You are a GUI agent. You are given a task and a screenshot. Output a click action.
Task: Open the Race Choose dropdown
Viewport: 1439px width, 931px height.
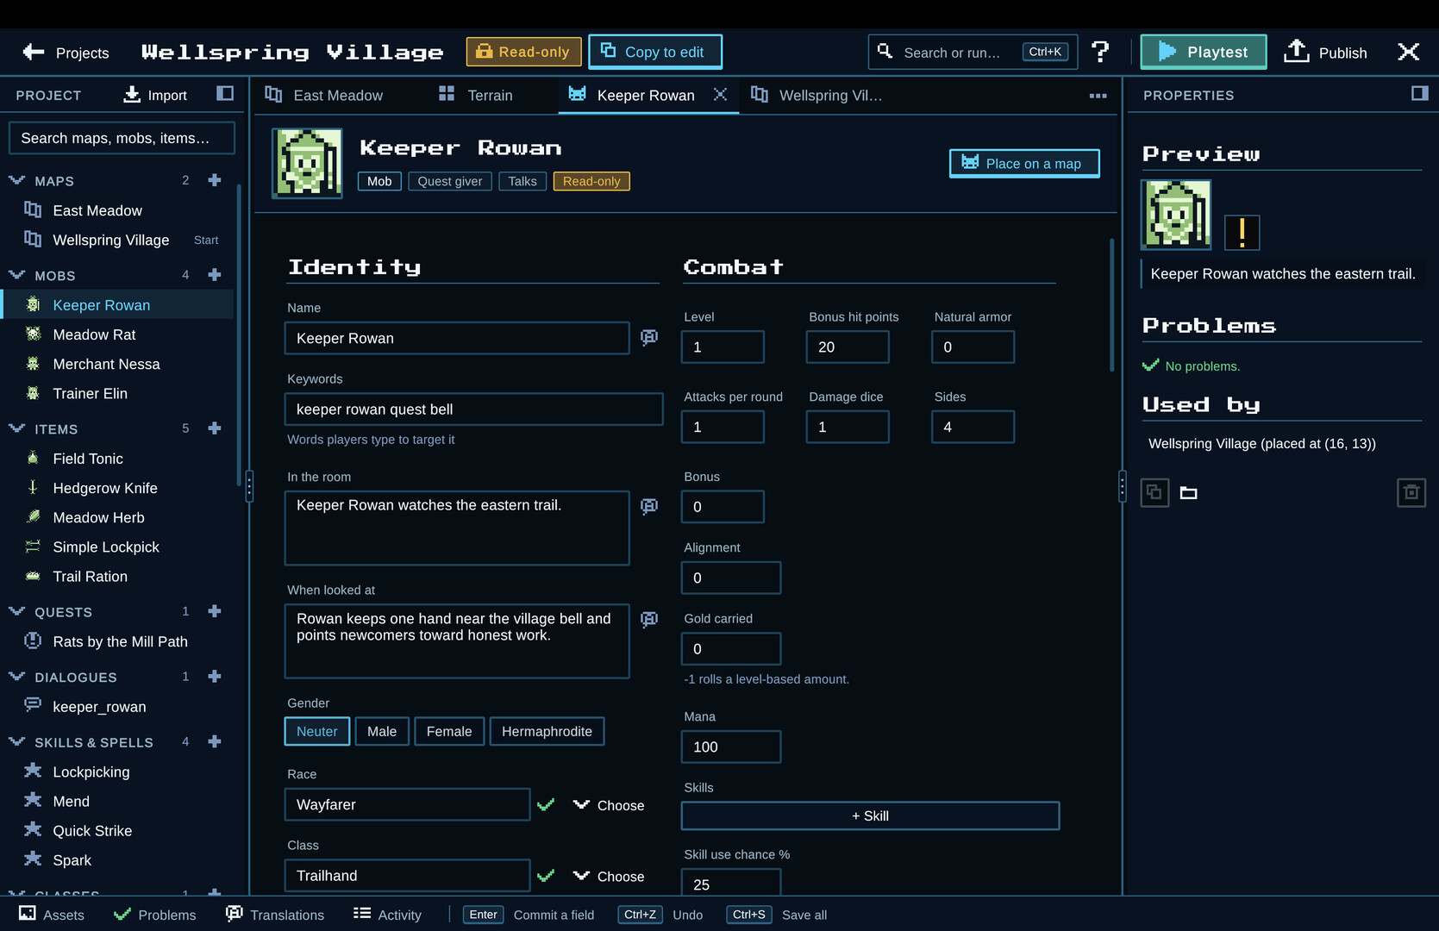point(609,805)
